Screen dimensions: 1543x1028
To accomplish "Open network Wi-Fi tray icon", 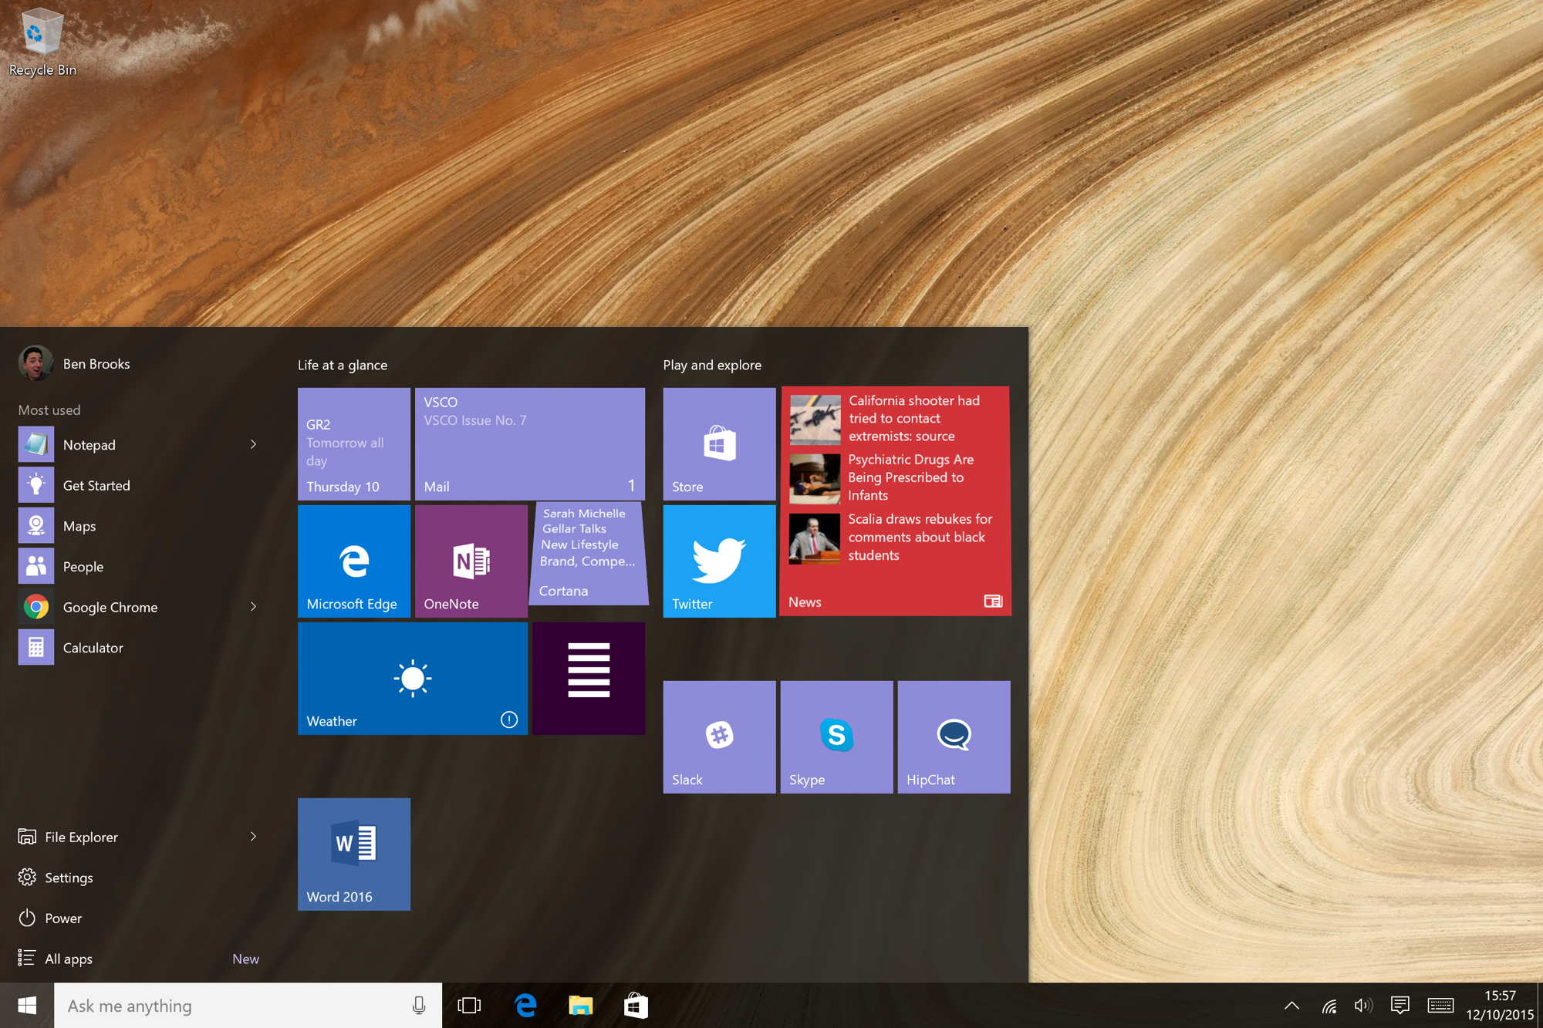I will [1329, 1006].
